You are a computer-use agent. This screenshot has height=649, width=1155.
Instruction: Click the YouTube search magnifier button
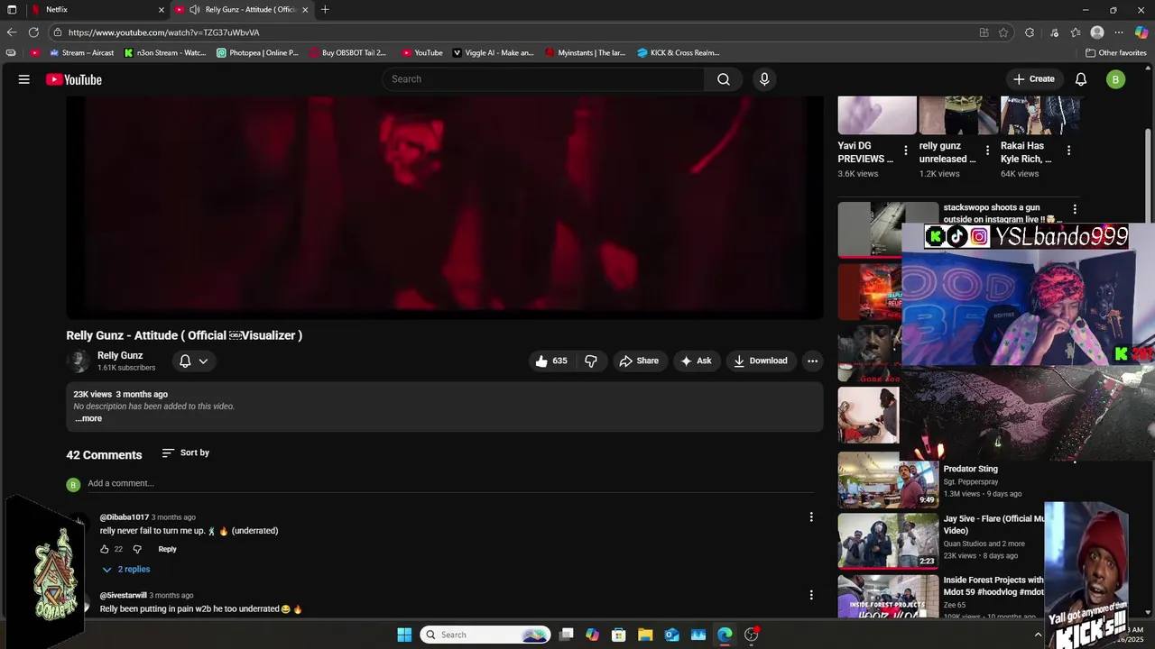pos(724,79)
